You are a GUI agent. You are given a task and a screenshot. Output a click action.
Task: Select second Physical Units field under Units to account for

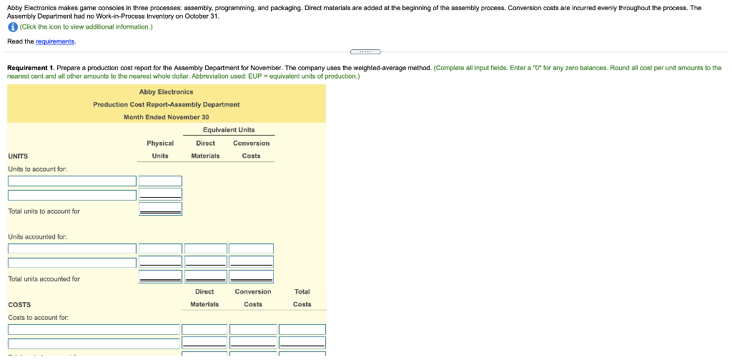160,194
